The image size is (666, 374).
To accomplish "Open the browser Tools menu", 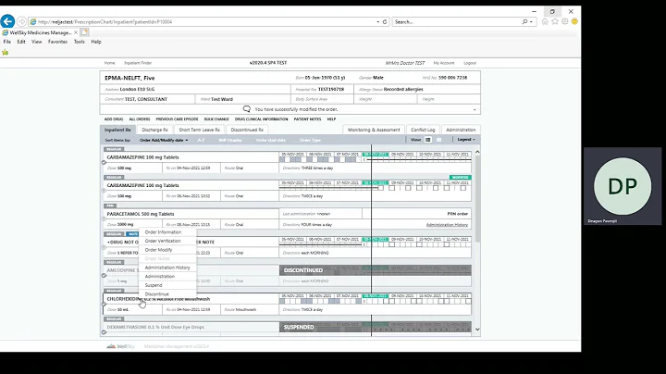I will [x=80, y=42].
